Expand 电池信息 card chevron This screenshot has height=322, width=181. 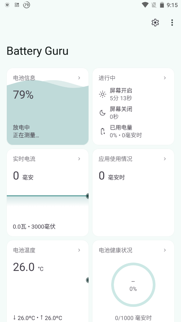(79, 78)
